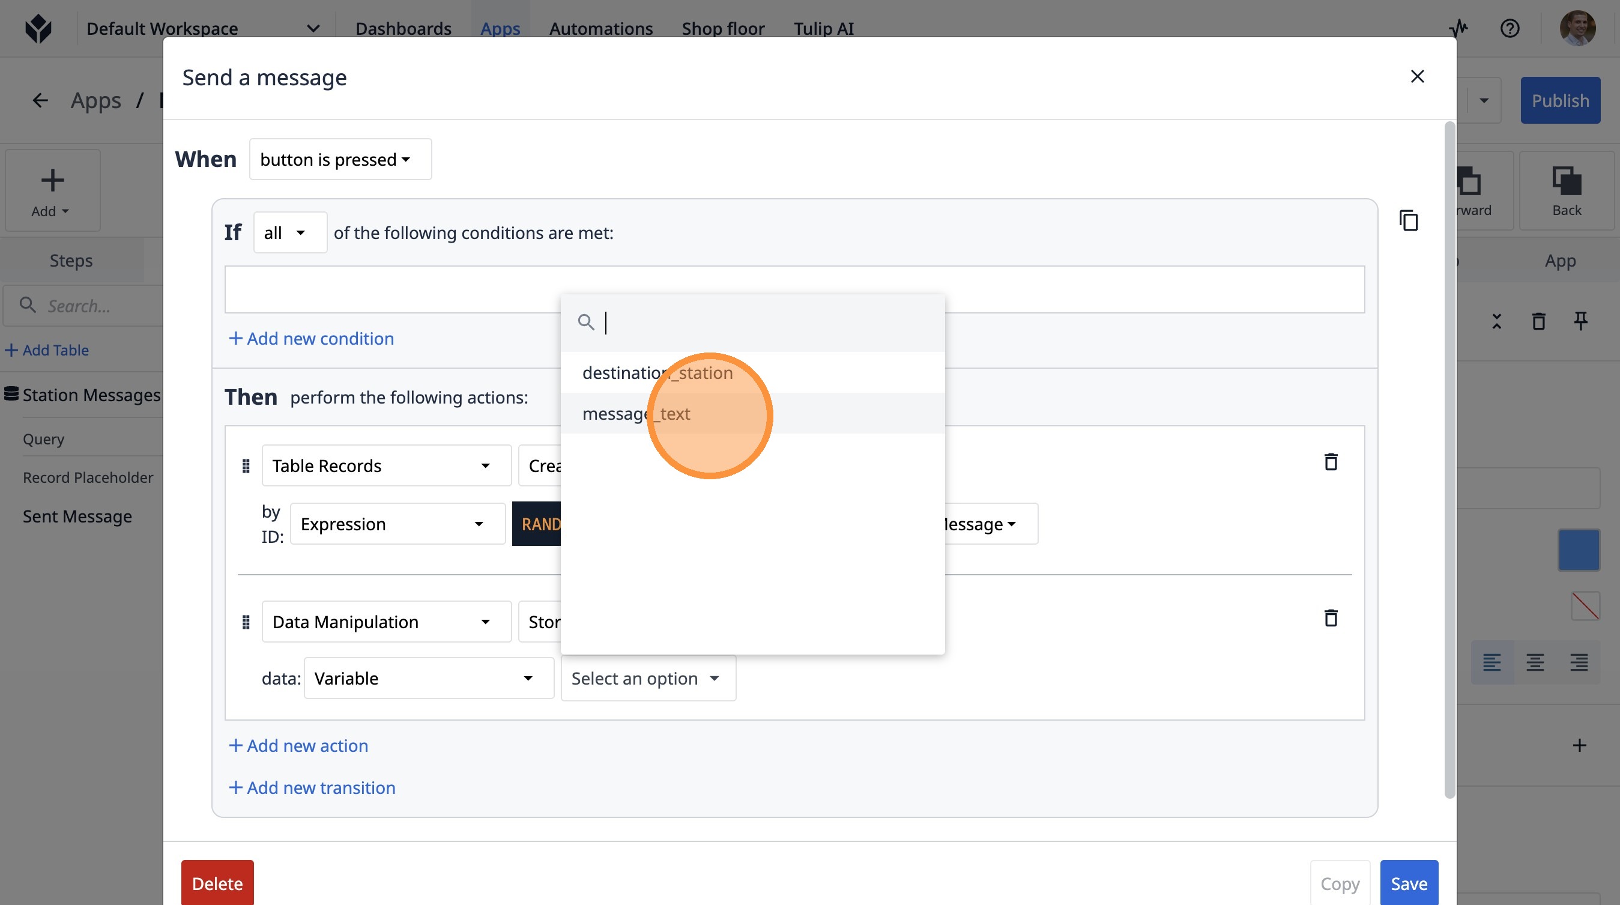Delete the Data Manipulation action
1620x905 pixels.
[1330, 618]
